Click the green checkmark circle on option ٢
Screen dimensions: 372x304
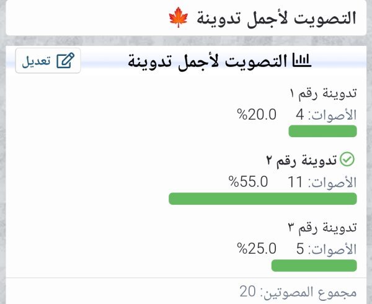tap(347, 160)
